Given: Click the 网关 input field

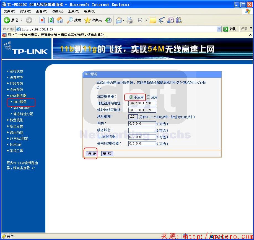Looking at the screenshot, I should (x=142, y=124).
